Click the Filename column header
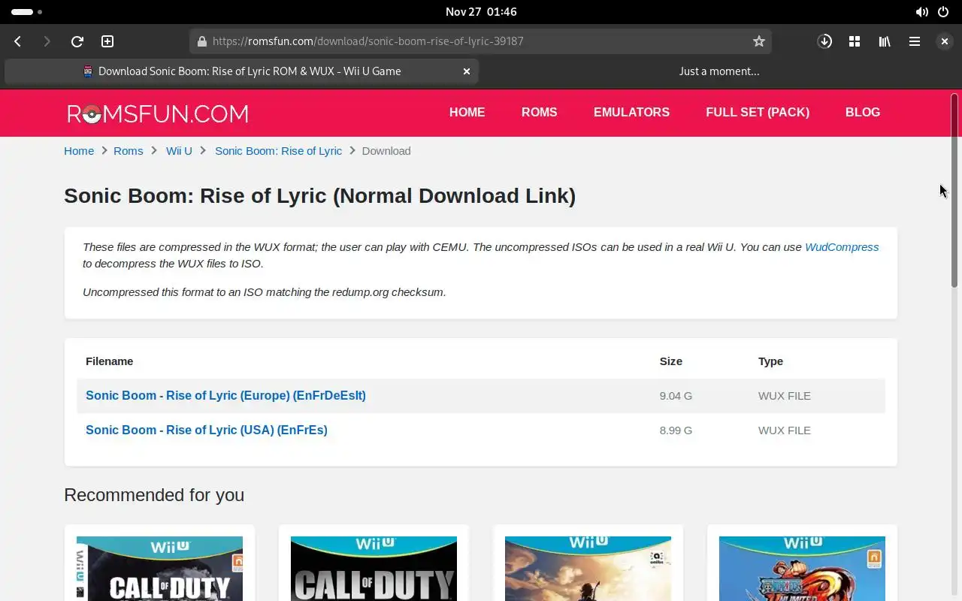The width and height of the screenshot is (962, 601). pyautogui.click(x=109, y=361)
